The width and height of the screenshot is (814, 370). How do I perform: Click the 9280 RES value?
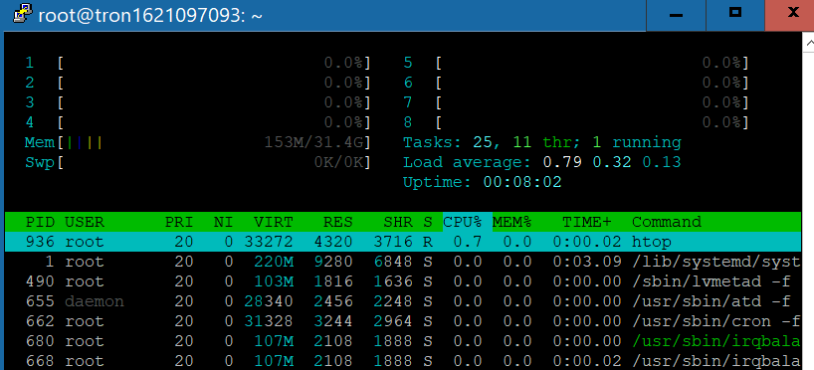[333, 262]
